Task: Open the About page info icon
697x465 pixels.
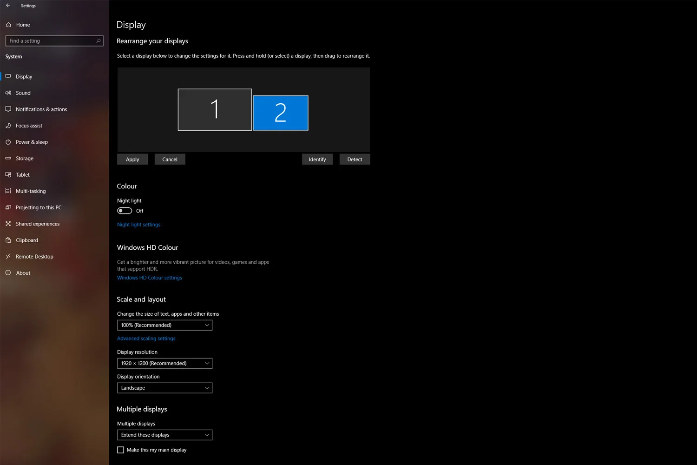Action: (x=8, y=273)
